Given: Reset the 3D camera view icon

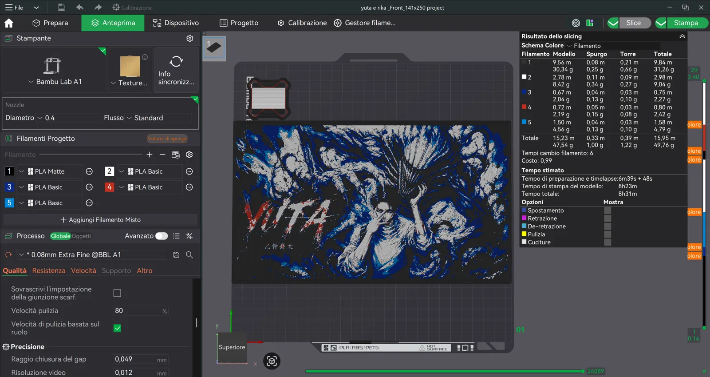Looking at the screenshot, I should 272,361.
